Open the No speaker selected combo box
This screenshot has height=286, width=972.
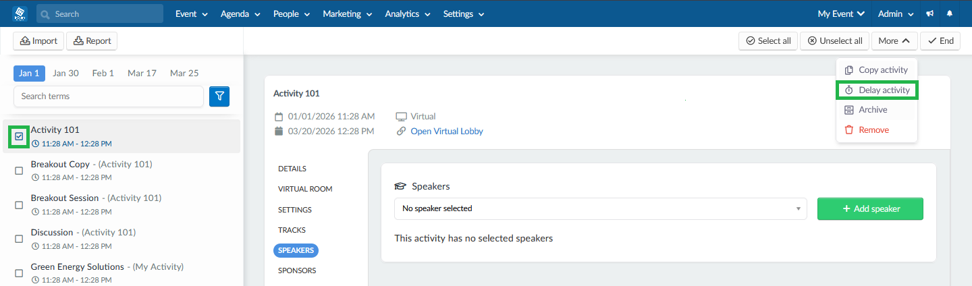(x=601, y=208)
